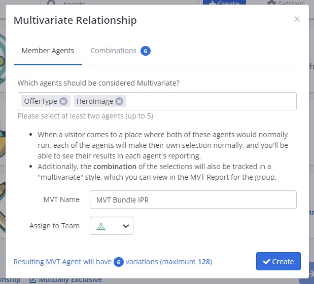This screenshot has height=284, width=314.
Task: Click 'Please select at least two agents' hint
Action: (x=85, y=116)
